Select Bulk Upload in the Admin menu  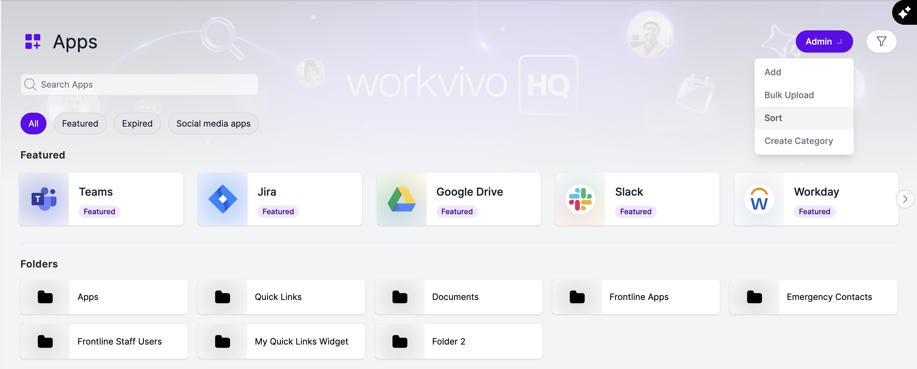click(x=804, y=95)
